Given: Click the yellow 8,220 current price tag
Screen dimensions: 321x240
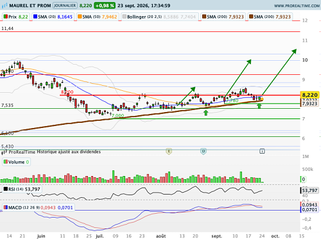Looking at the screenshot, I should click(x=309, y=95).
